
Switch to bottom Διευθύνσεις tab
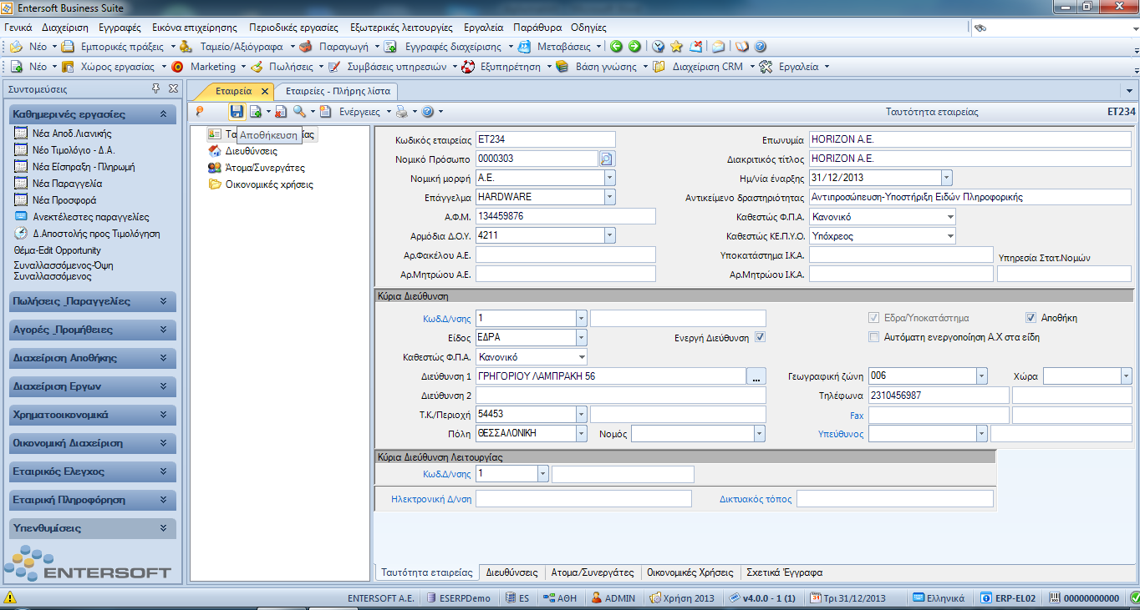point(511,573)
